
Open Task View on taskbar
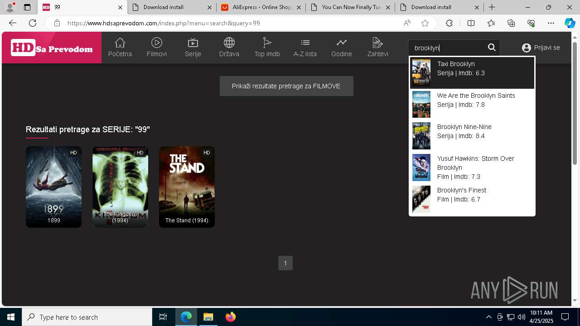163,317
